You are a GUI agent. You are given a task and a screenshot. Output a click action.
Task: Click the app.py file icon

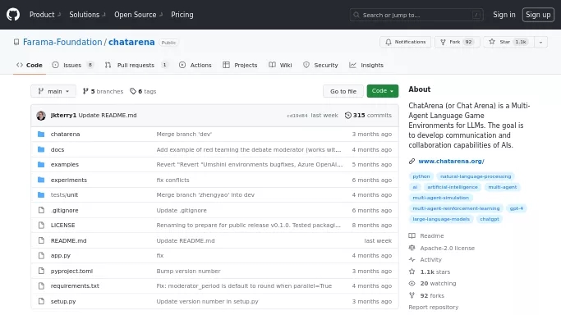pos(41,256)
